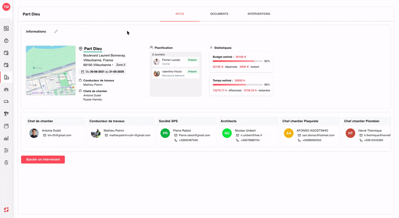Click the NU avatar of Nicolas Umbert
The width and height of the screenshot is (399, 218).
click(227, 133)
